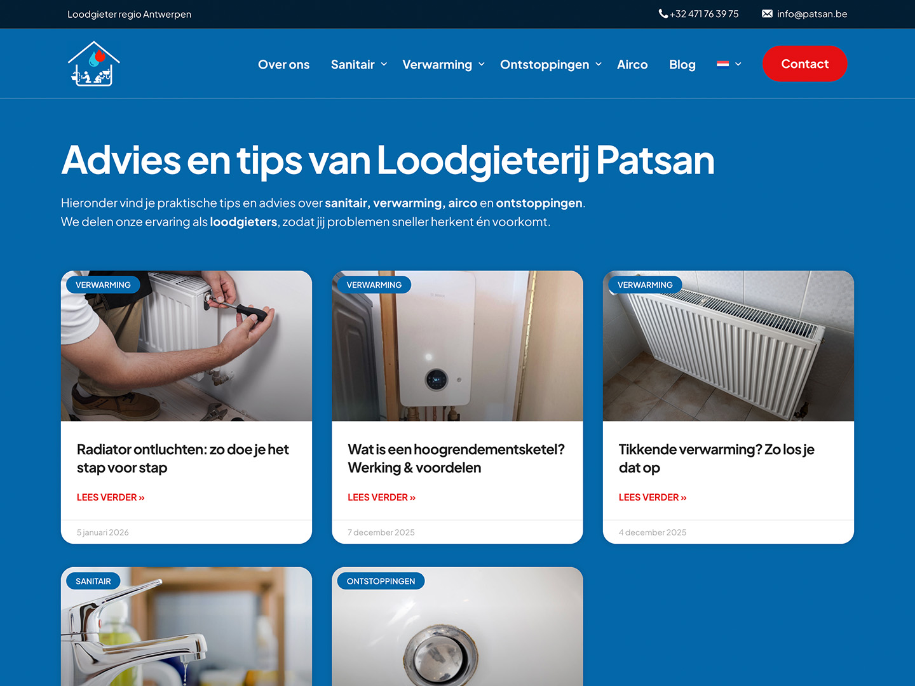Open the Tikkende verwarming article title
Viewport: 915px width, 686px height.
tap(716, 459)
